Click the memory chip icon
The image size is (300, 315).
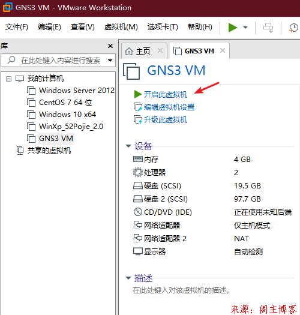pyautogui.click(x=138, y=160)
